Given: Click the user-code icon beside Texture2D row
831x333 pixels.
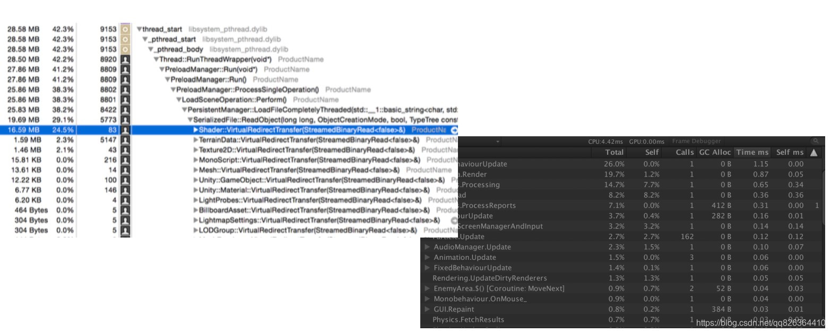Looking at the screenshot, I should [125, 150].
